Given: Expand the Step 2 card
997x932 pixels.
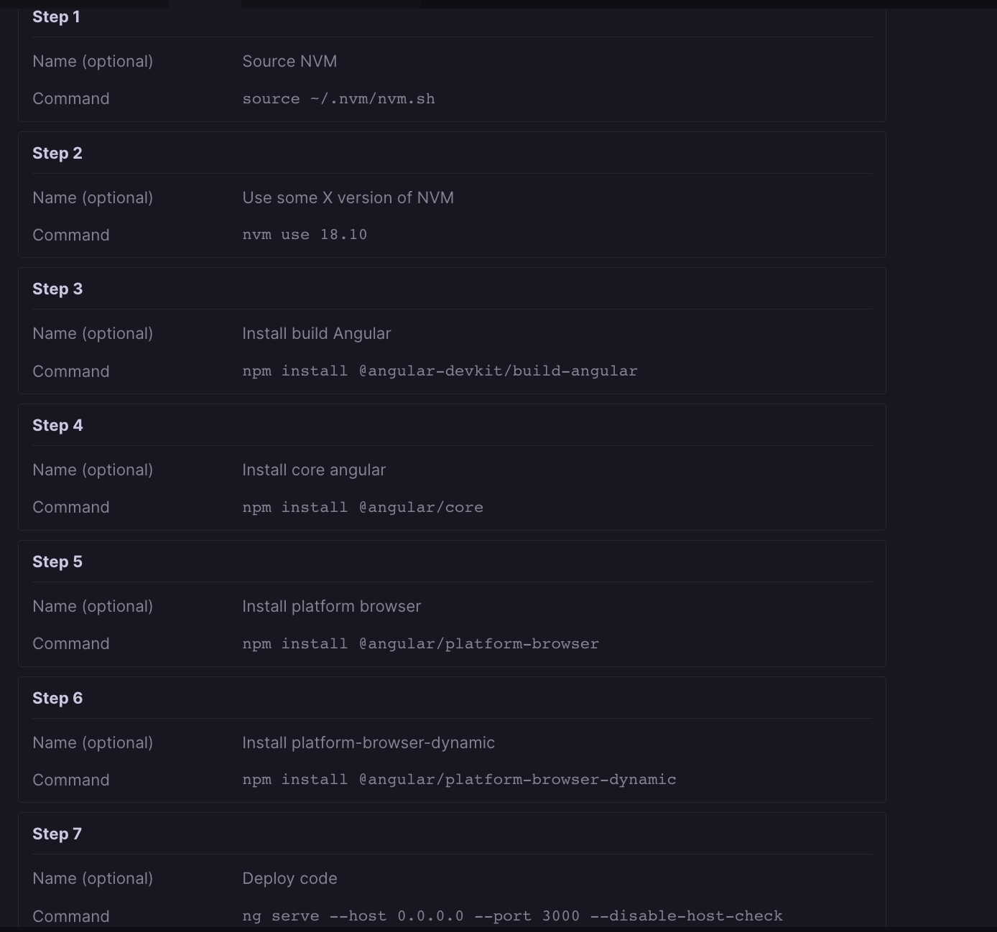Looking at the screenshot, I should point(57,152).
